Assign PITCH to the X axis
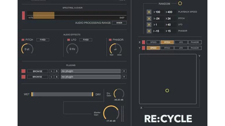Screen dimensions: 225x126 pos(167,42)
